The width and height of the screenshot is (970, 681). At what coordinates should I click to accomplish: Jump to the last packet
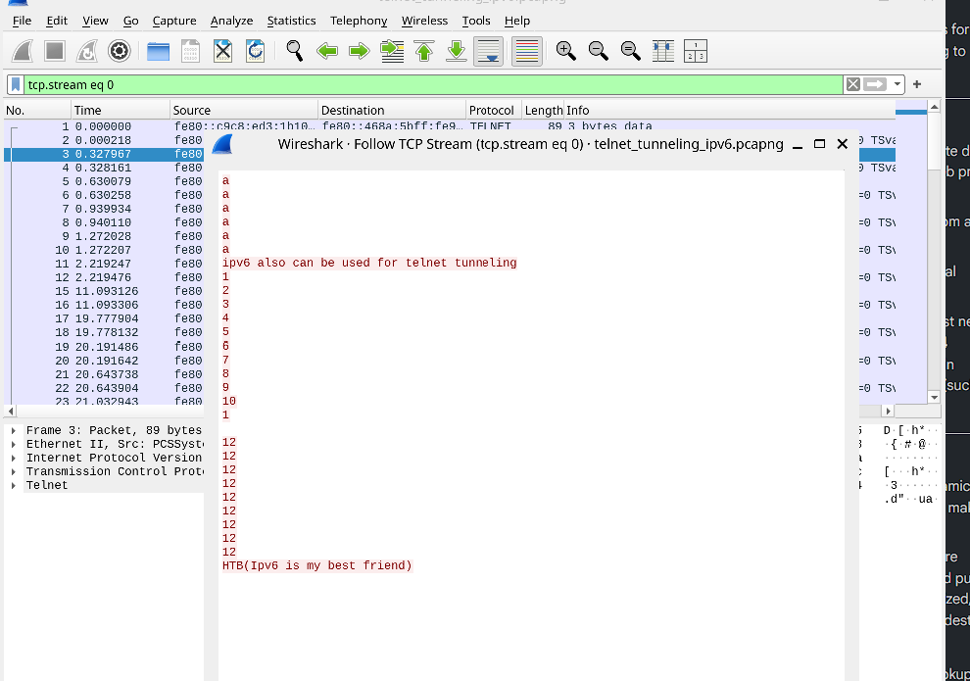pyautogui.click(x=456, y=51)
